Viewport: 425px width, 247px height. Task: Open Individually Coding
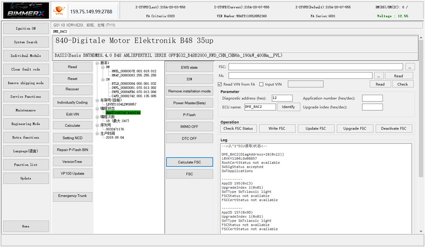coord(72,103)
